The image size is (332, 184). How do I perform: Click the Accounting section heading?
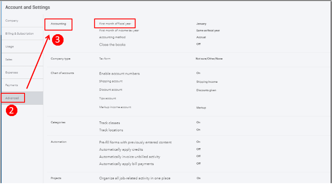pyautogui.click(x=58, y=24)
